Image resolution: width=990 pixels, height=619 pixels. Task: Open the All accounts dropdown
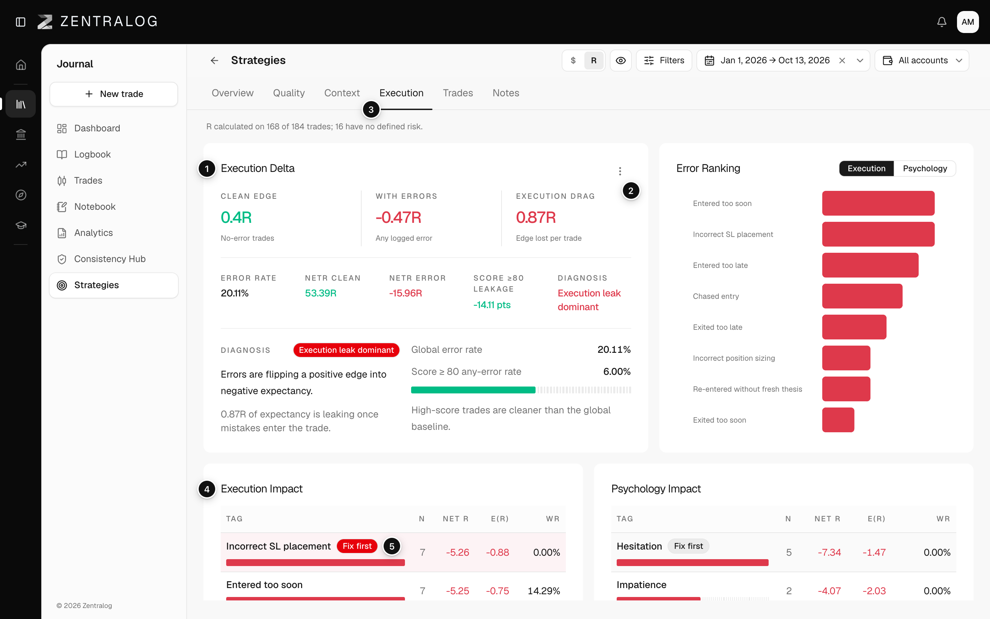[x=922, y=61]
